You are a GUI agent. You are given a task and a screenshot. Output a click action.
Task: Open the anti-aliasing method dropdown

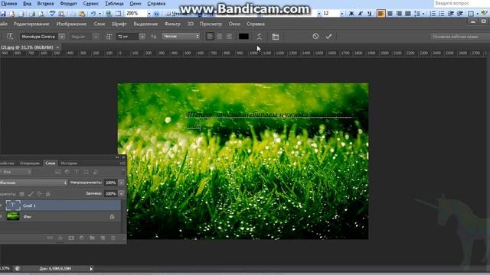(x=181, y=37)
